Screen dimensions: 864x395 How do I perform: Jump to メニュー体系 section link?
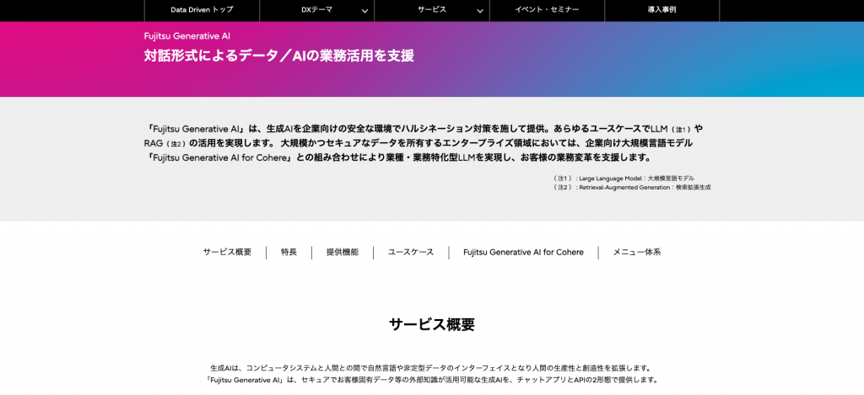coord(637,253)
